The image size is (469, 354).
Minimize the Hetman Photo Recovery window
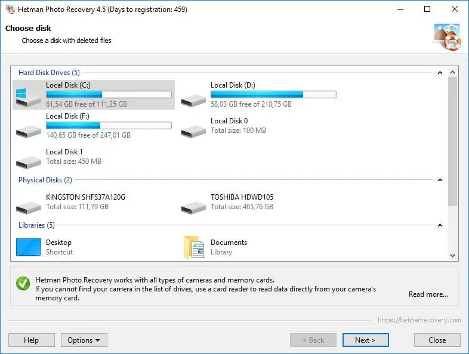tap(400, 10)
